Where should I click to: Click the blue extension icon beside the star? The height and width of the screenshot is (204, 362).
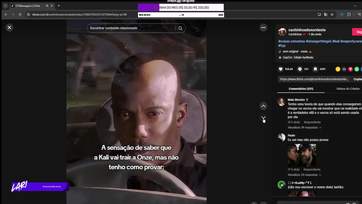342,14
